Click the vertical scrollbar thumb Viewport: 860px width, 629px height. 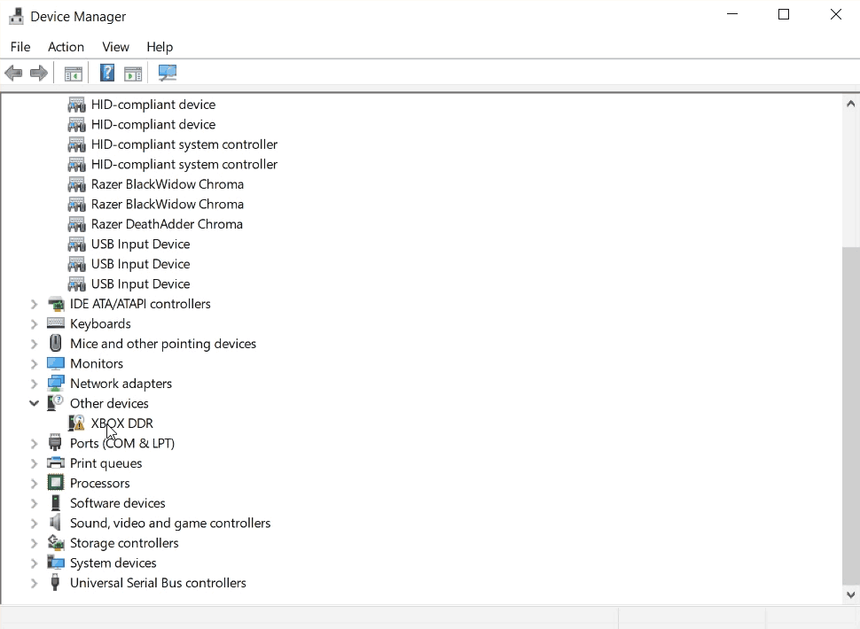850,416
